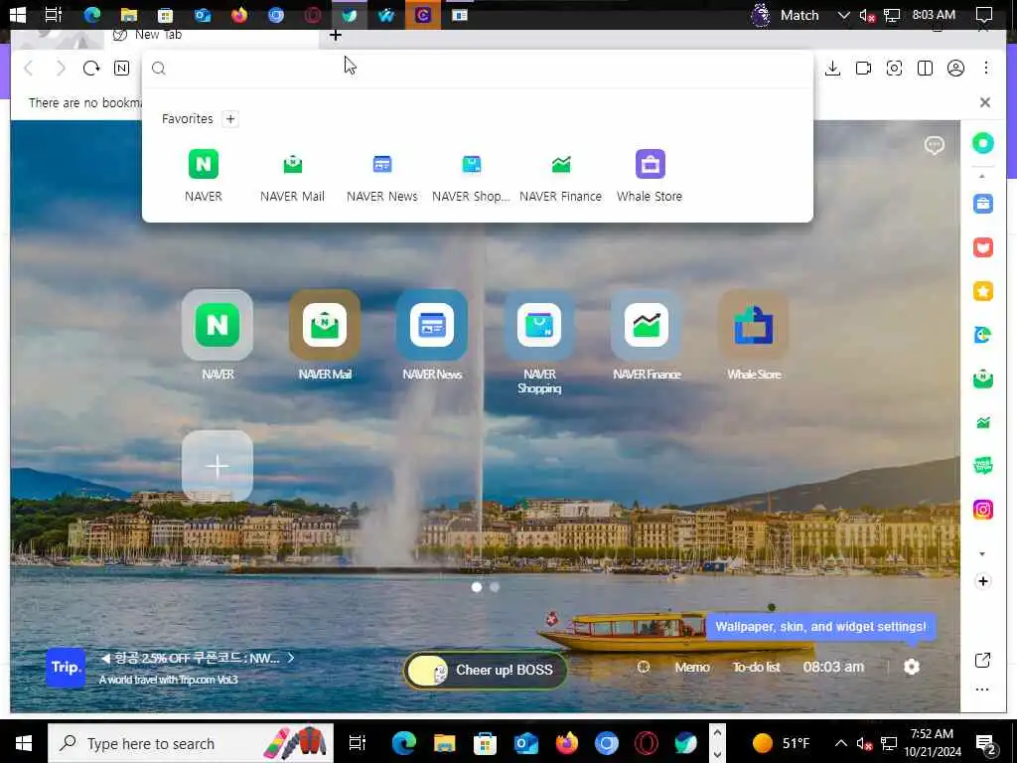The image size is (1017, 763).
Task: Click Windows Start button on bottom taskbar
Action: (24, 743)
